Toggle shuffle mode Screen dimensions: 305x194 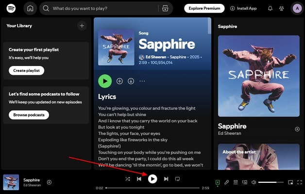pyautogui.click(x=128, y=179)
